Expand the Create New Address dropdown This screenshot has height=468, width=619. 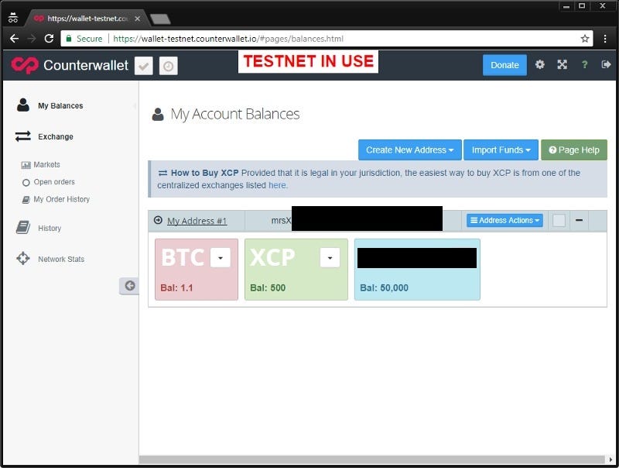coord(410,150)
